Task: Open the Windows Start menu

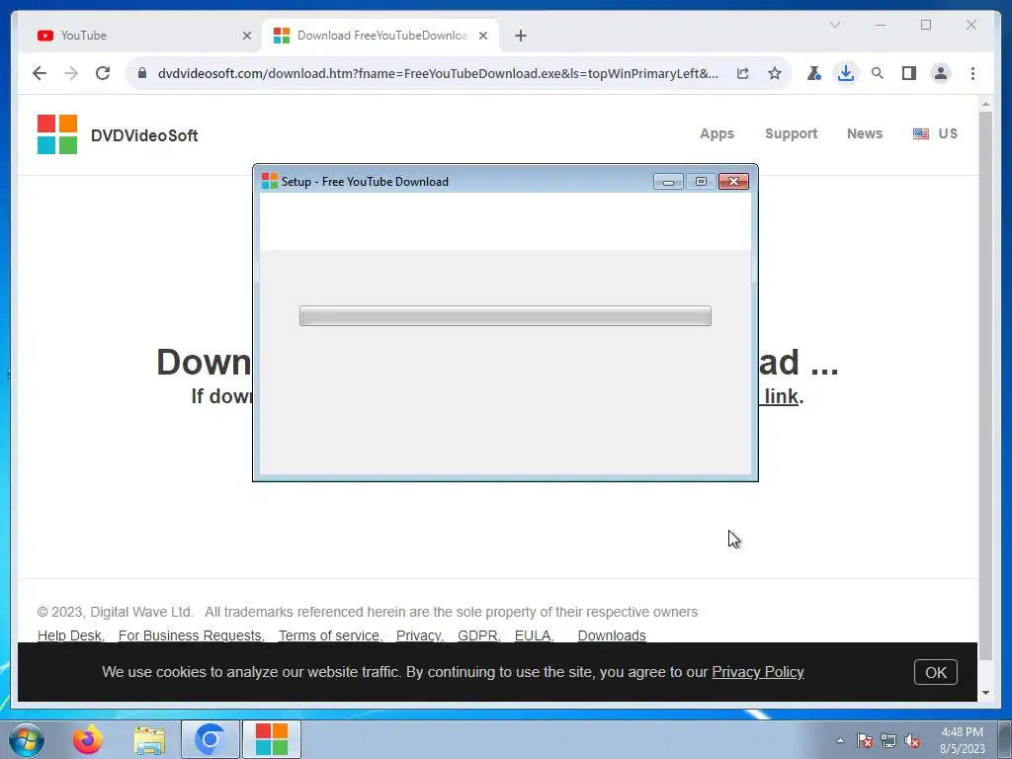Action: (x=26, y=739)
